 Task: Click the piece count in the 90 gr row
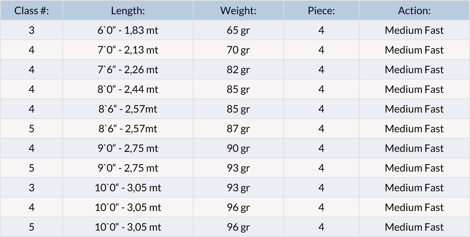click(x=321, y=148)
